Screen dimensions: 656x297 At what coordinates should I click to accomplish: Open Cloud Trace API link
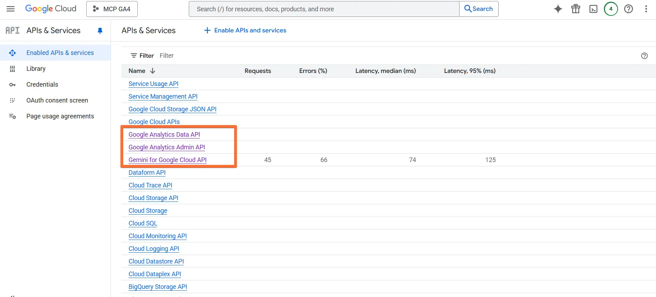click(150, 185)
